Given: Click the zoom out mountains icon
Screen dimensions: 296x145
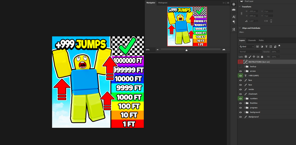Looking at the screenshot, I should pos(158,50).
